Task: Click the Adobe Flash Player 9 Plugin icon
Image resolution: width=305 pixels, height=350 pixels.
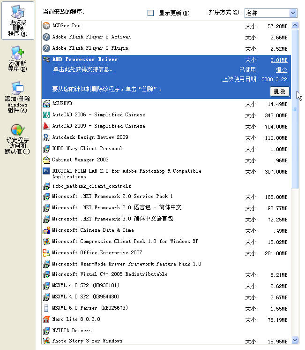Action: (46, 48)
